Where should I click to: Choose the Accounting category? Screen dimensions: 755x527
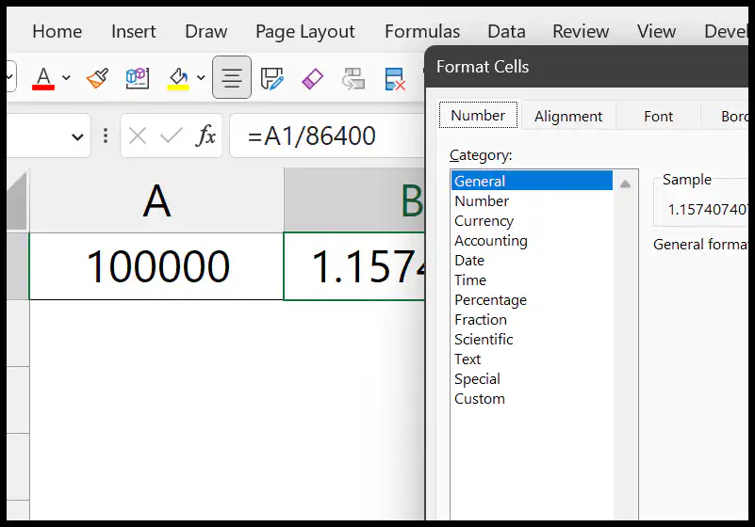click(532, 240)
